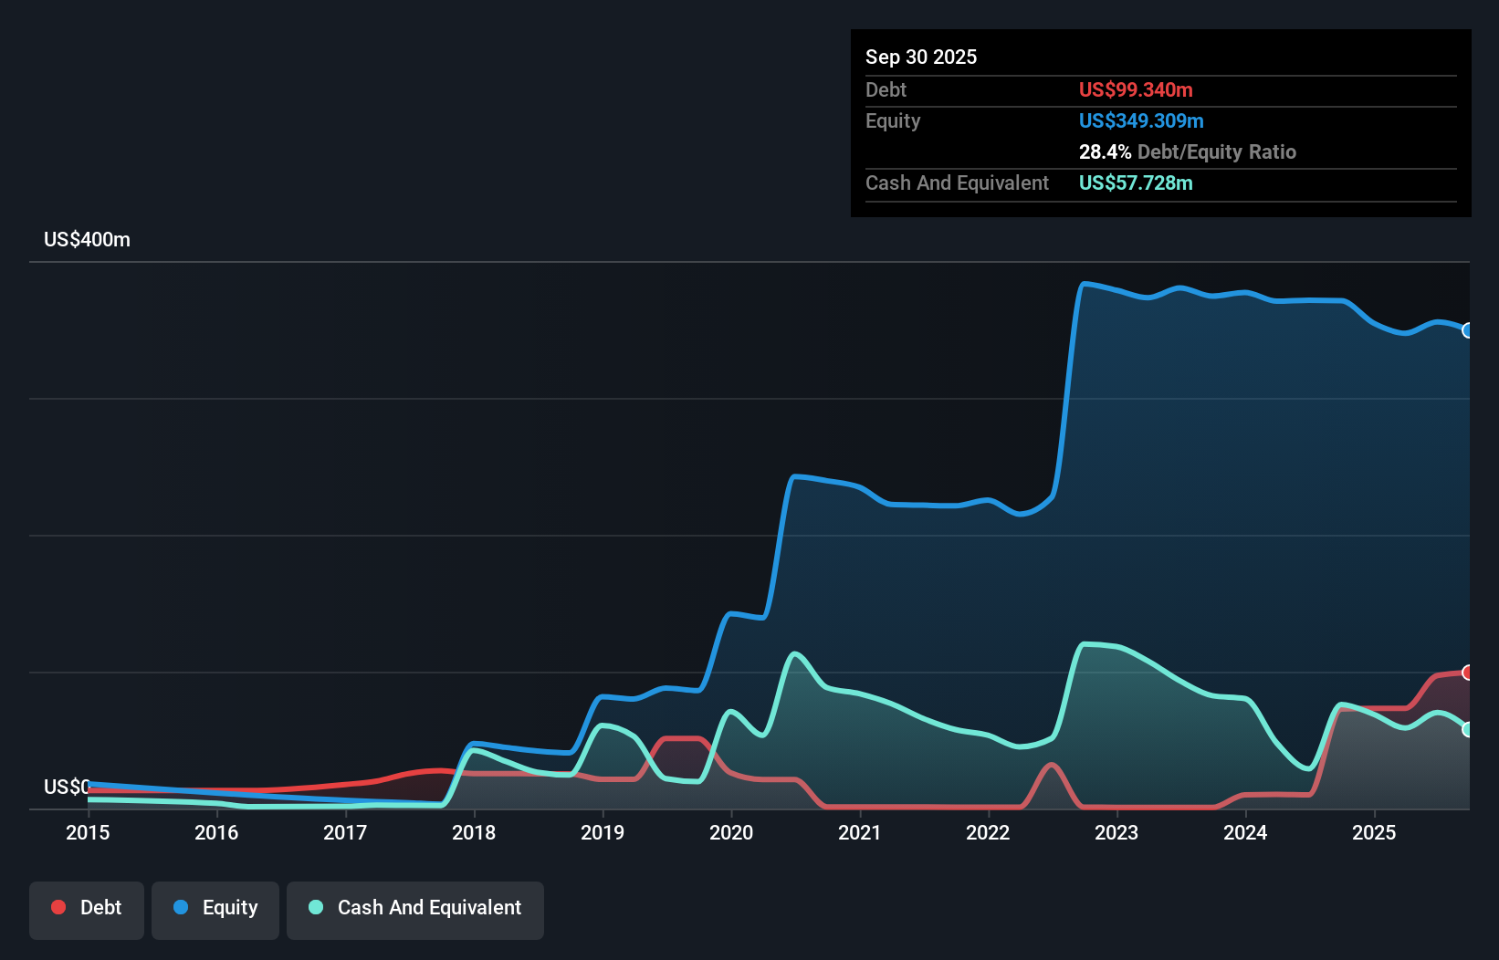The image size is (1499, 960).
Task: Toggle the Cash And Equivalent series visibility
Action: (x=414, y=908)
